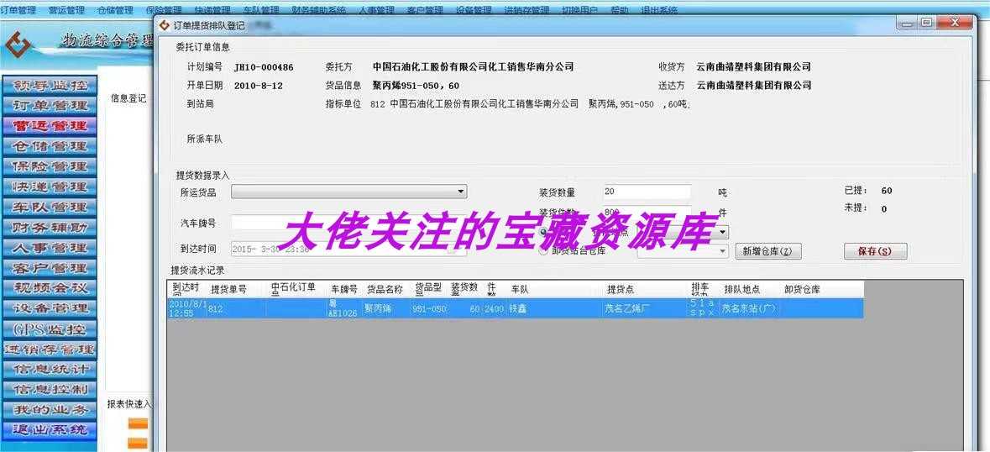Open 快递管理 in the top menu bar
990x452 pixels.
(212, 10)
